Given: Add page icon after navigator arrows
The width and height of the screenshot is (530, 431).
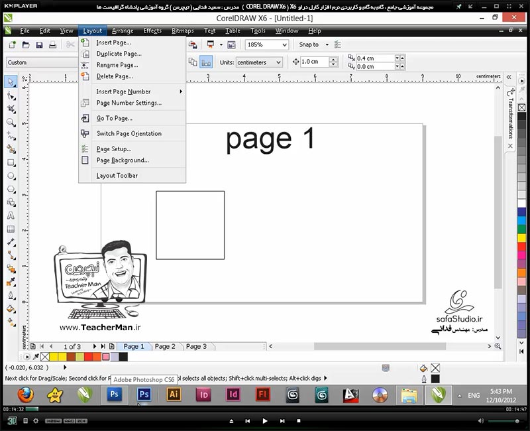Looking at the screenshot, I should pyautogui.click(x=111, y=346).
